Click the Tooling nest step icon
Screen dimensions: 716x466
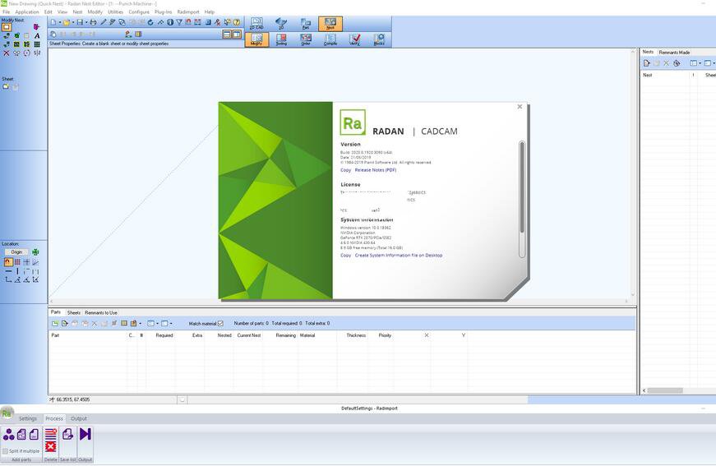(281, 39)
